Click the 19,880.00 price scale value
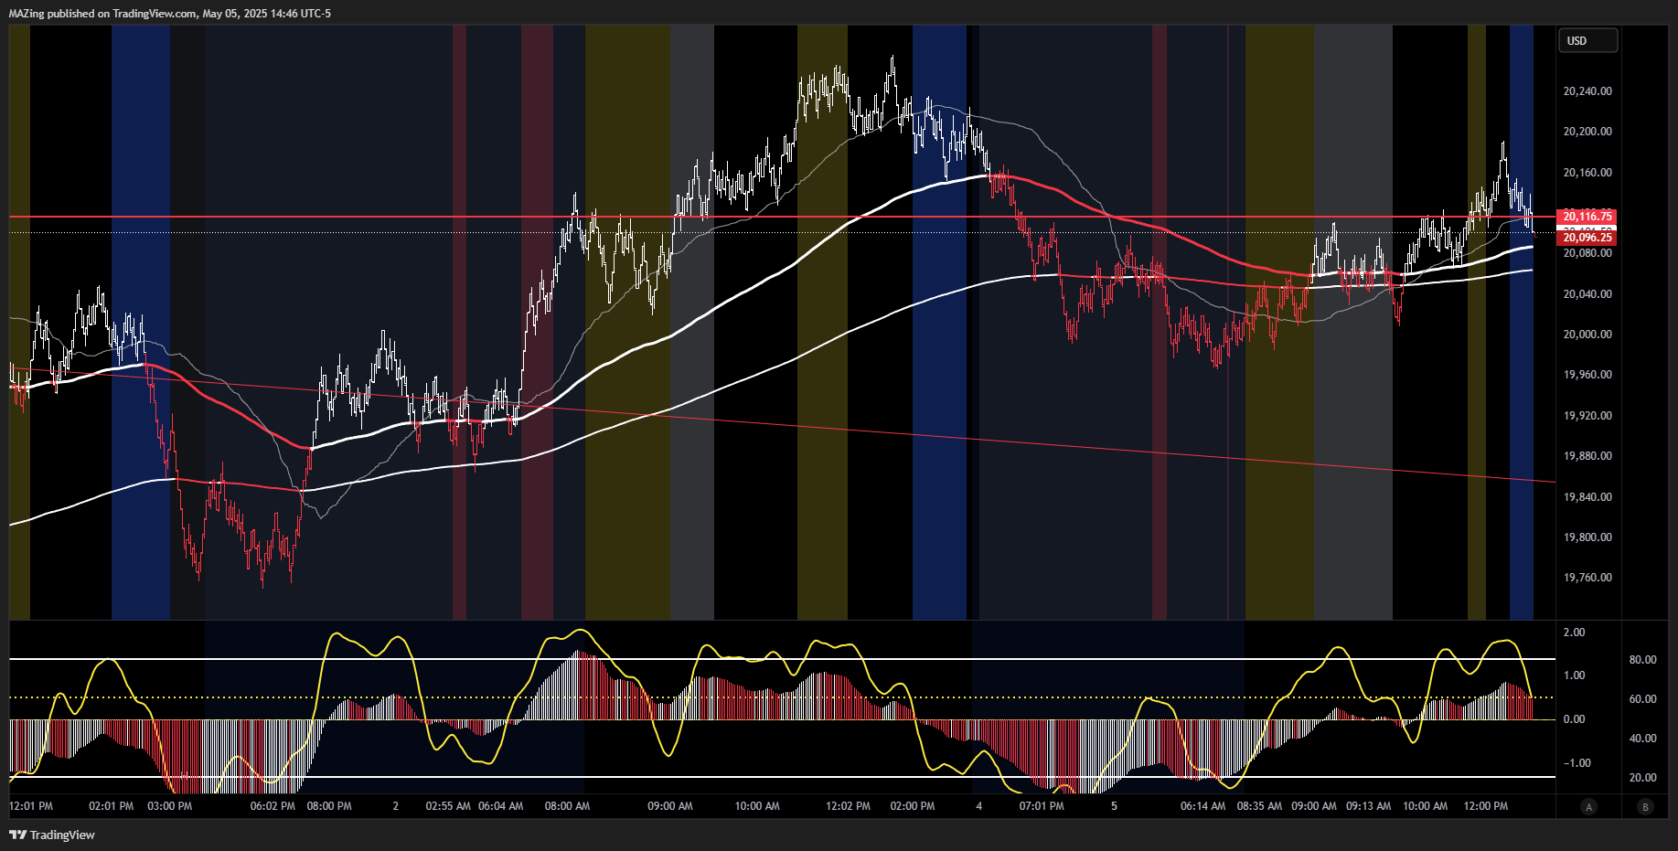The image size is (1678, 851). pyautogui.click(x=1587, y=456)
